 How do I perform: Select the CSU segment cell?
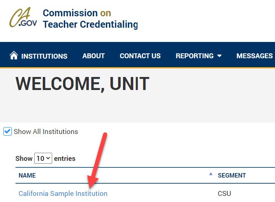click(224, 193)
